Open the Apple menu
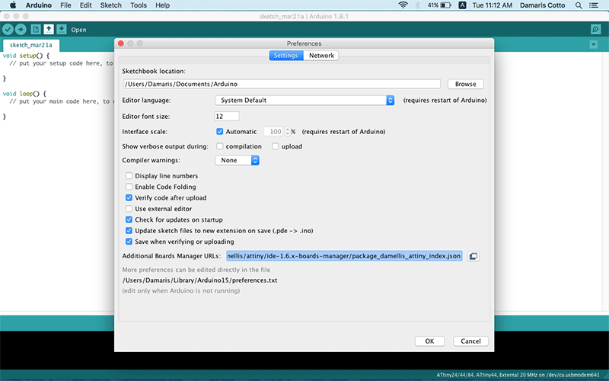609x381 pixels. (x=13, y=5)
